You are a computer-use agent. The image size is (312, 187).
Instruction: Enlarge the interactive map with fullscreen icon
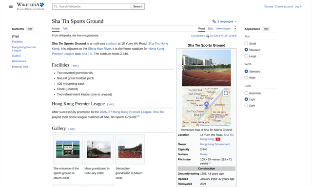tap(226, 93)
